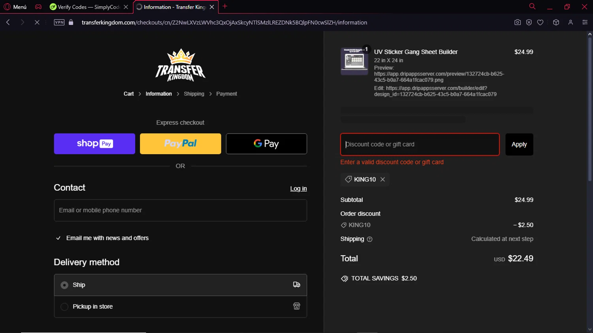Open the GX game controller icon
This screenshot has width=593, height=333.
38,7
